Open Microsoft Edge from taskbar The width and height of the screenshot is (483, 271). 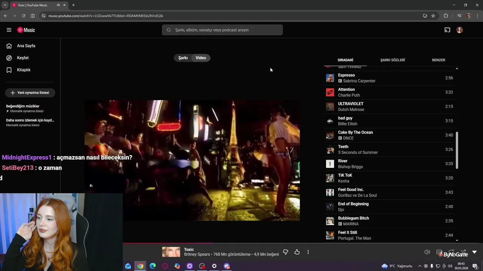[x=152, y=266]
